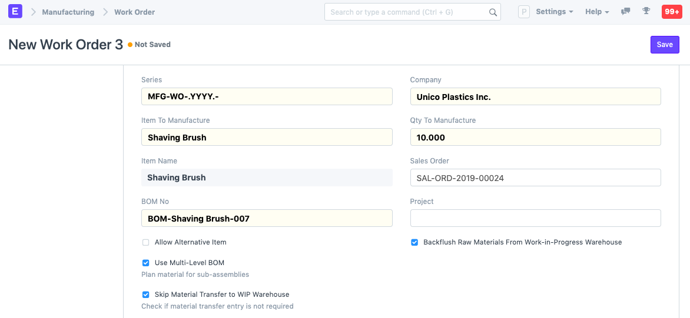Click the trophy leaderboard icon
The image size is (690, 318).
[x=646, y=12]
